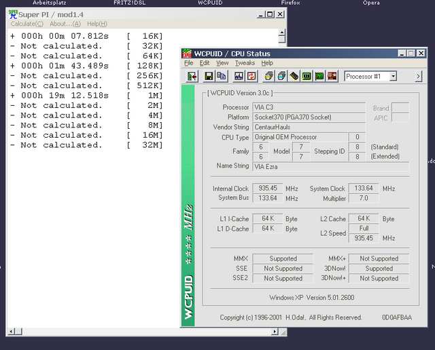Click the Processor field showing VIA C3
Screen dimensions: 435x350
[x=309, y=107]
